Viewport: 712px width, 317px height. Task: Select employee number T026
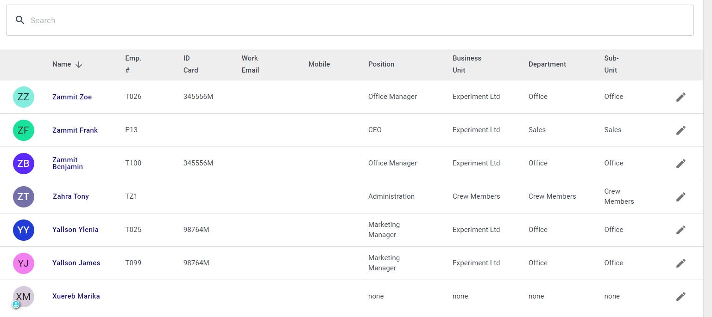133,97
